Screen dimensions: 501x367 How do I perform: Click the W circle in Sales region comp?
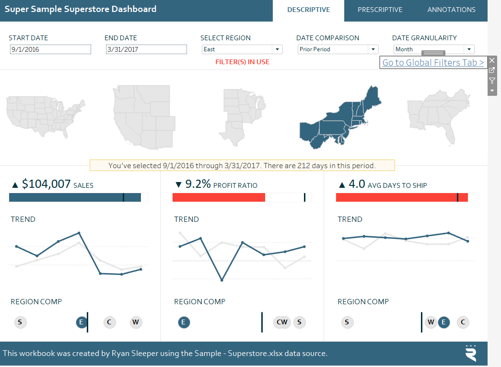click(x=136, y=322)
